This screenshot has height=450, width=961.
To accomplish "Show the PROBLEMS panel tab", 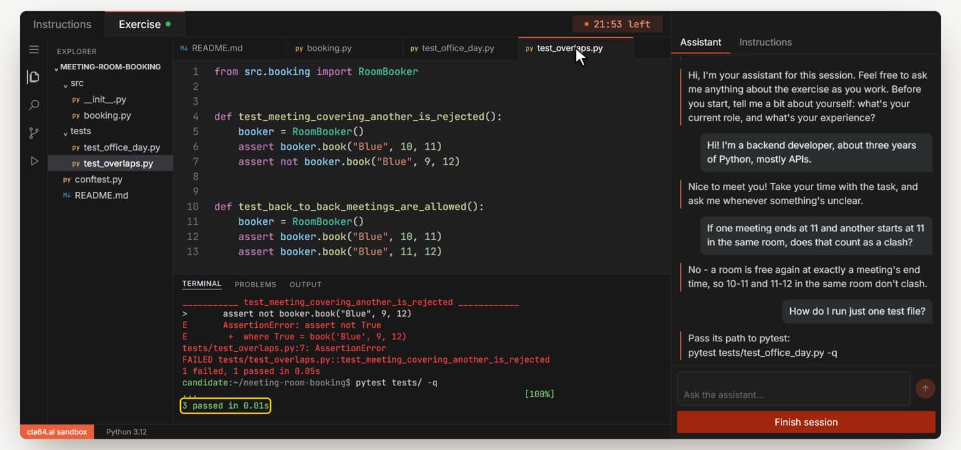I will 255,284.
